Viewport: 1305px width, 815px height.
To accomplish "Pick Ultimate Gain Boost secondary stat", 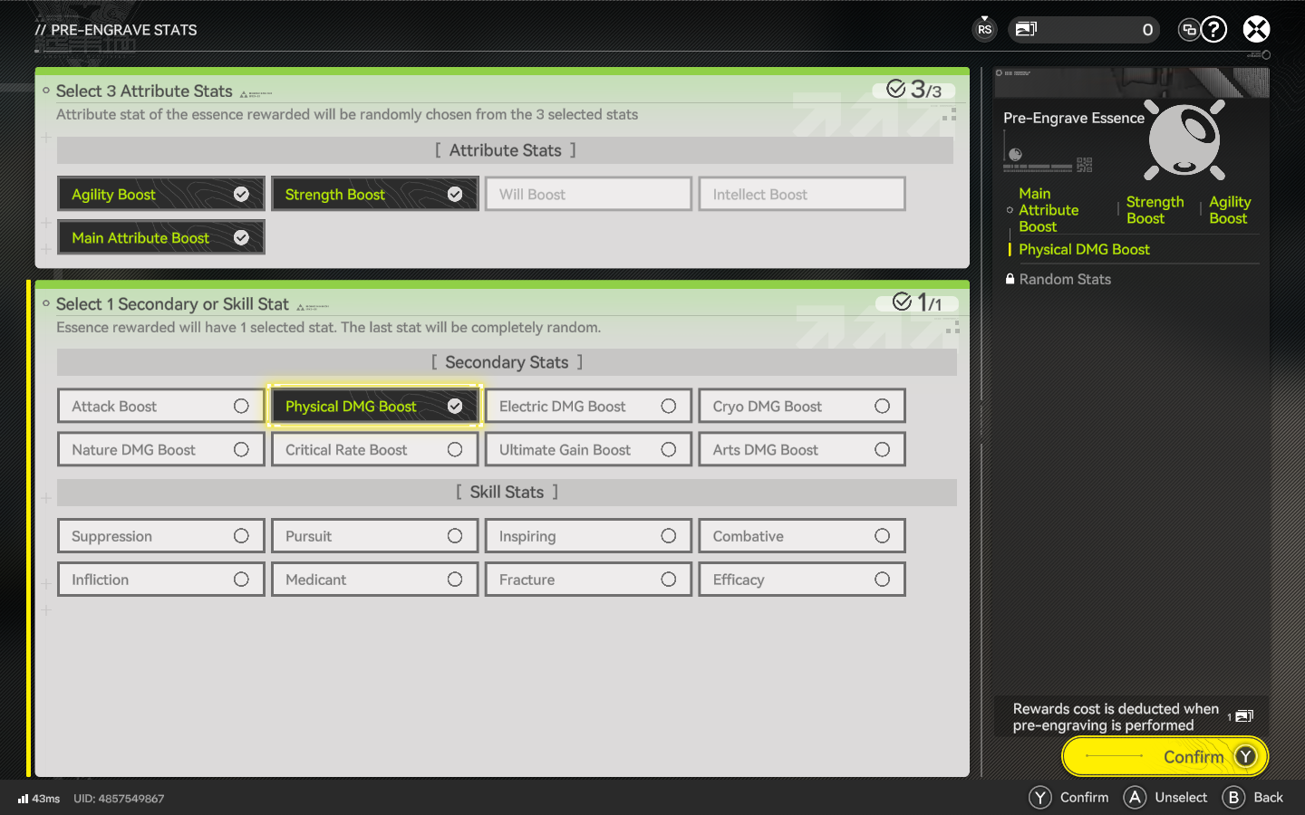I will 589,449.
